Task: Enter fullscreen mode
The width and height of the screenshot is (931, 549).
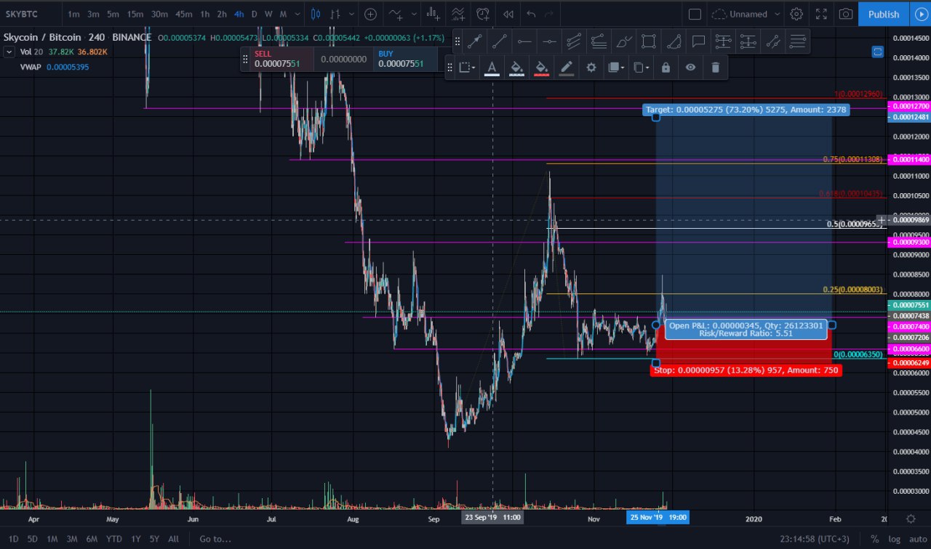Action: [x=821, y=14]
